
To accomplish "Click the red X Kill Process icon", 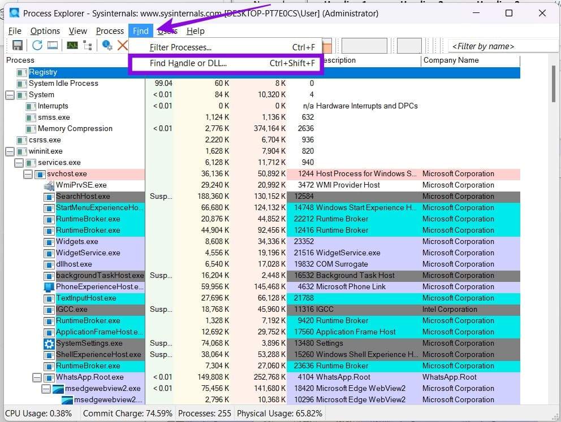I will 122,45.
